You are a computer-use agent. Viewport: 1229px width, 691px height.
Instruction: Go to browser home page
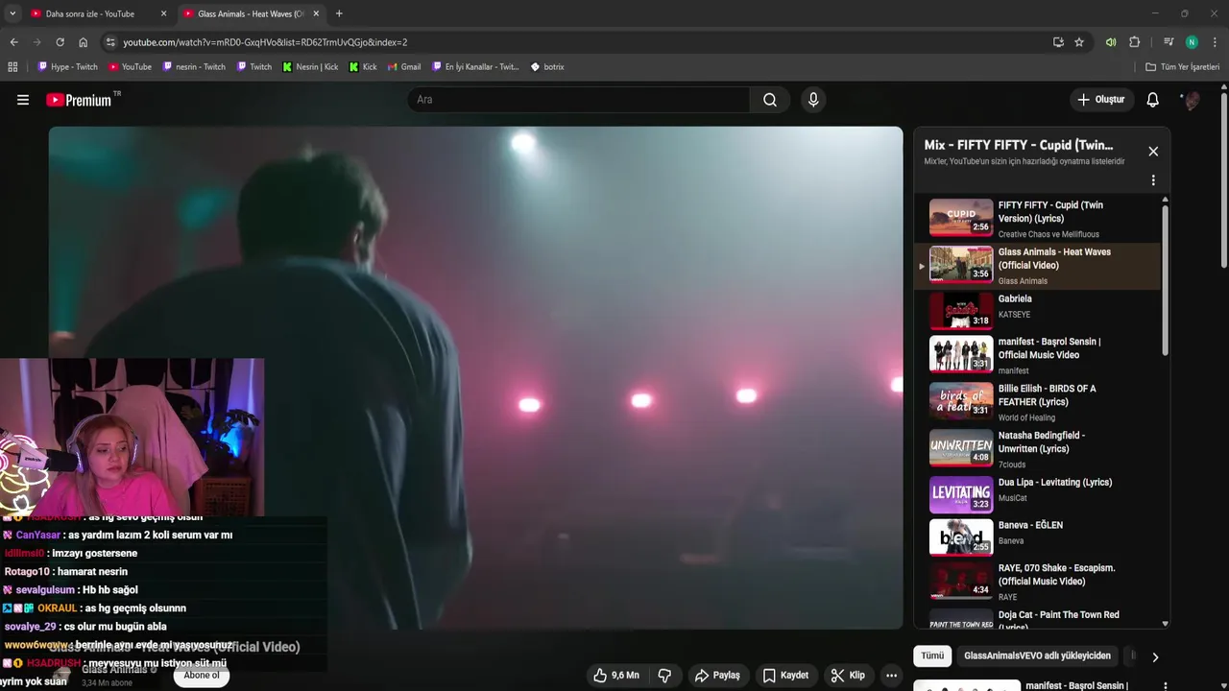(84, 42)
